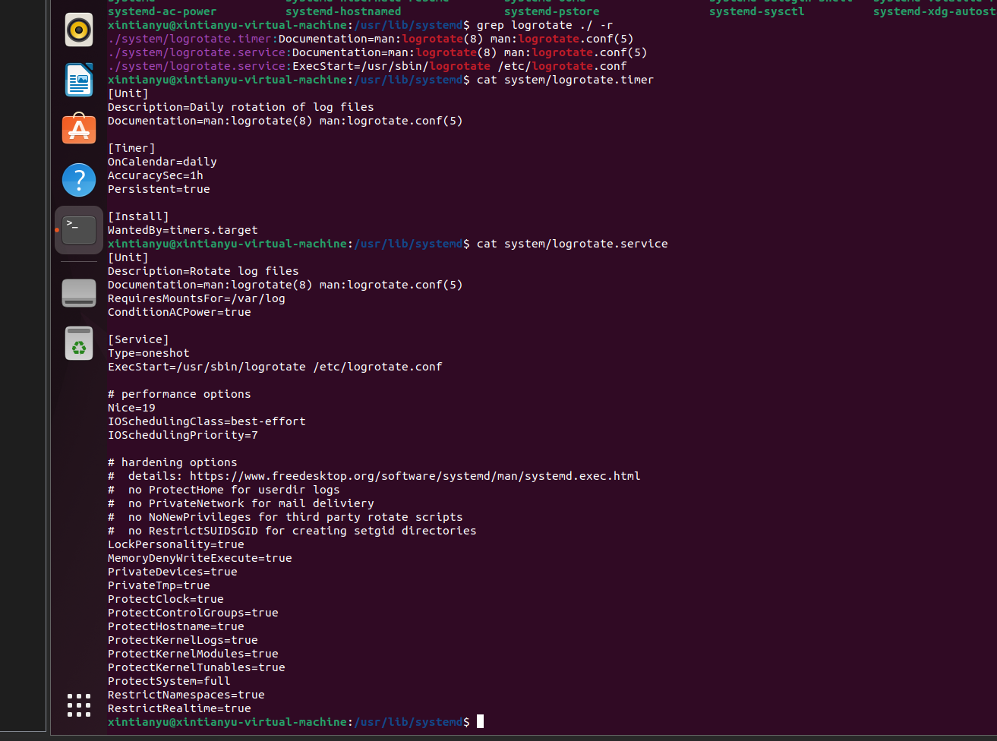Click the OnCalendar=daily line
The height and width of the screenshot is (741, 997).
(x=162, y=161)
